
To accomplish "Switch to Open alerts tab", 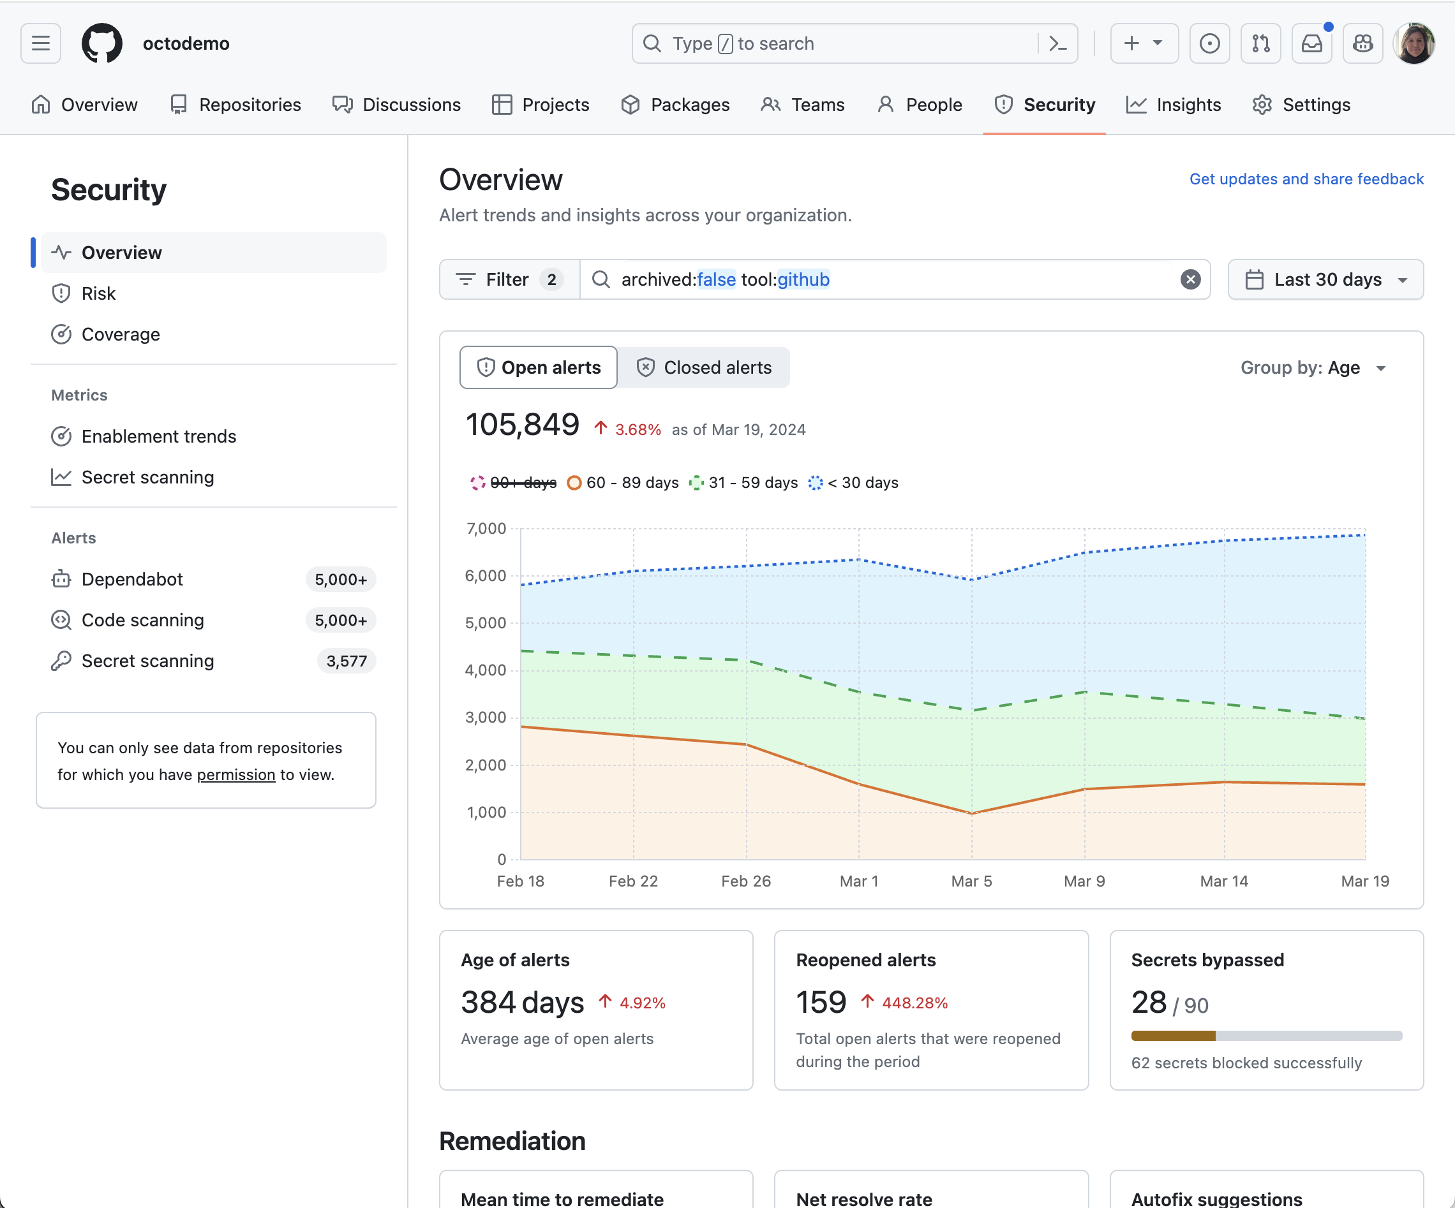I will (x=539, y=368).
